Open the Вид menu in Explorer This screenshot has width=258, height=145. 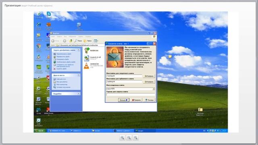click(x=65, y=37)
